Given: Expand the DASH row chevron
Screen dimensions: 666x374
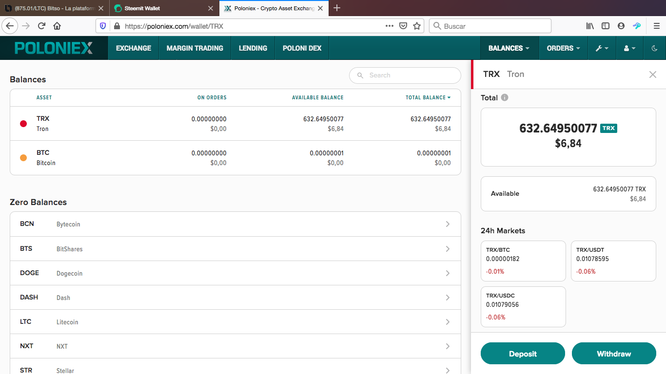Looking at the screenshot, I should (448, 298).
